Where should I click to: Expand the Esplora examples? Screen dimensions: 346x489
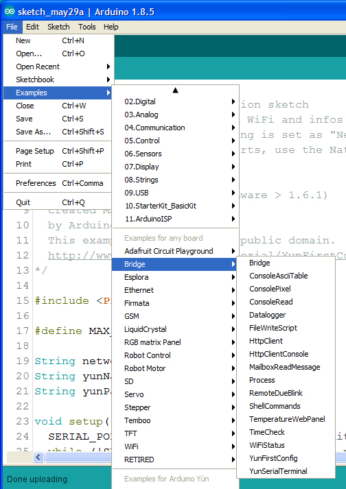(x=175, y=277)
